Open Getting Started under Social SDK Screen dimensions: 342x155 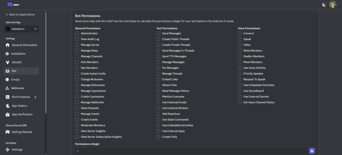22,132
